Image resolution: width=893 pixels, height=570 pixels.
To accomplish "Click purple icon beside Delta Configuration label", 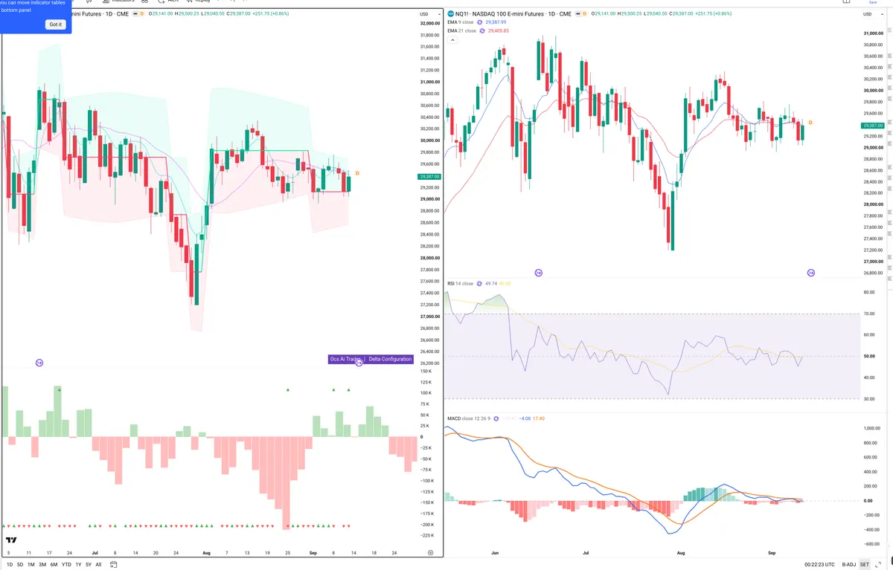I will point(359,362).
